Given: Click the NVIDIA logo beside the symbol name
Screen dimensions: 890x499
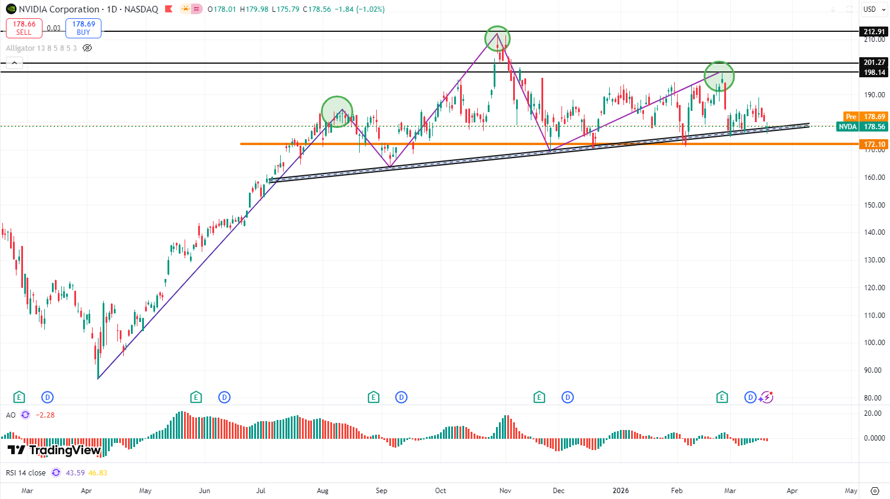Looking at the screenshot, I should [x=11, y=9].
